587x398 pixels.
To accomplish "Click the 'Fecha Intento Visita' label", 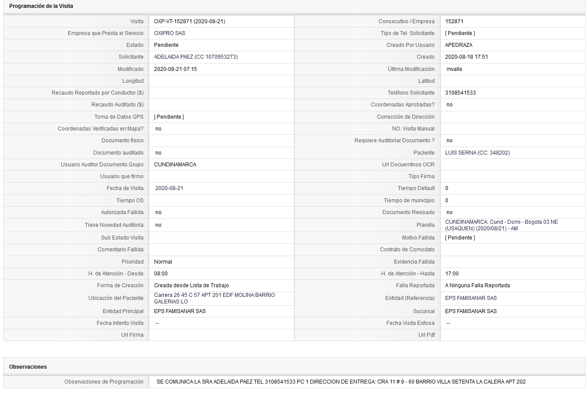I will click(120, 323).
